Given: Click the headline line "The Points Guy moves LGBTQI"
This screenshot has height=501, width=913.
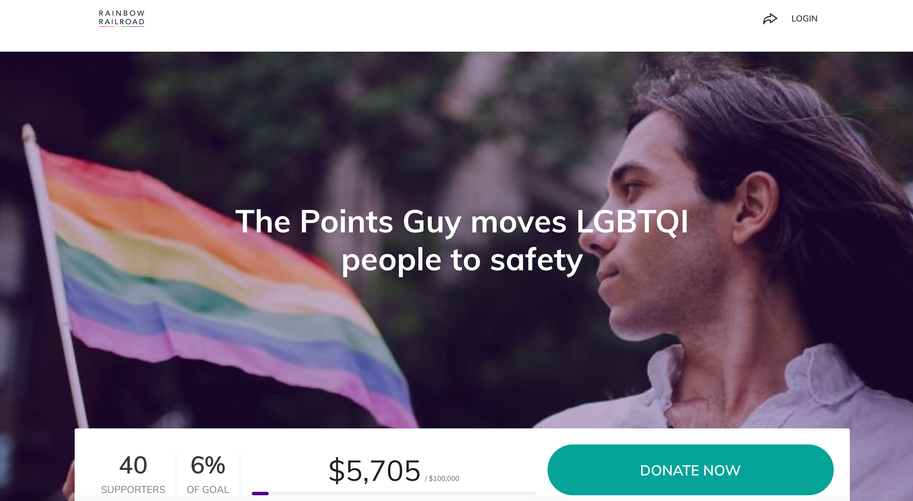Looking at the screenshot, I should click(x=462, y=222).
